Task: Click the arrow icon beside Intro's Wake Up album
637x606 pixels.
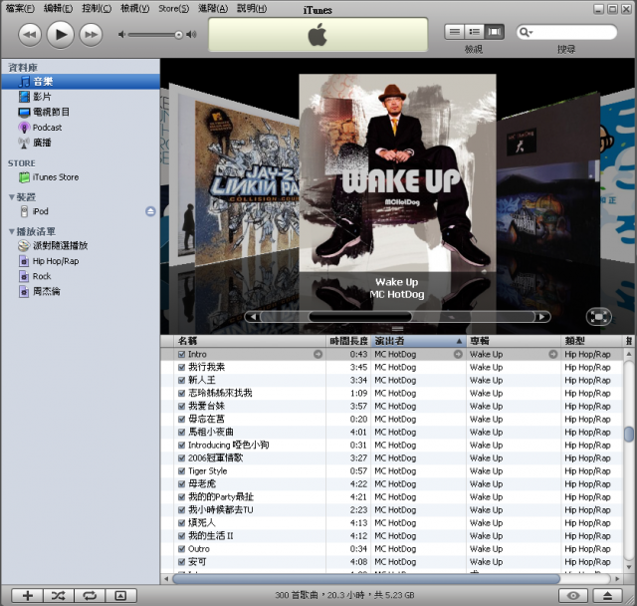Action: pyautogui.click(x=553, y=354)
